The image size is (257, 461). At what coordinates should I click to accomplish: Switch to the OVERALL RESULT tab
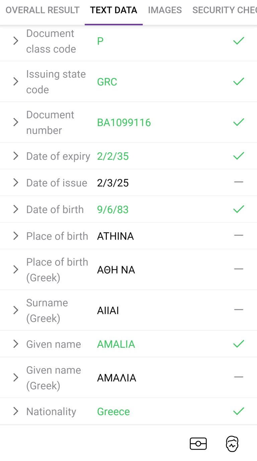pyautogui.click(x=42, y=10)
